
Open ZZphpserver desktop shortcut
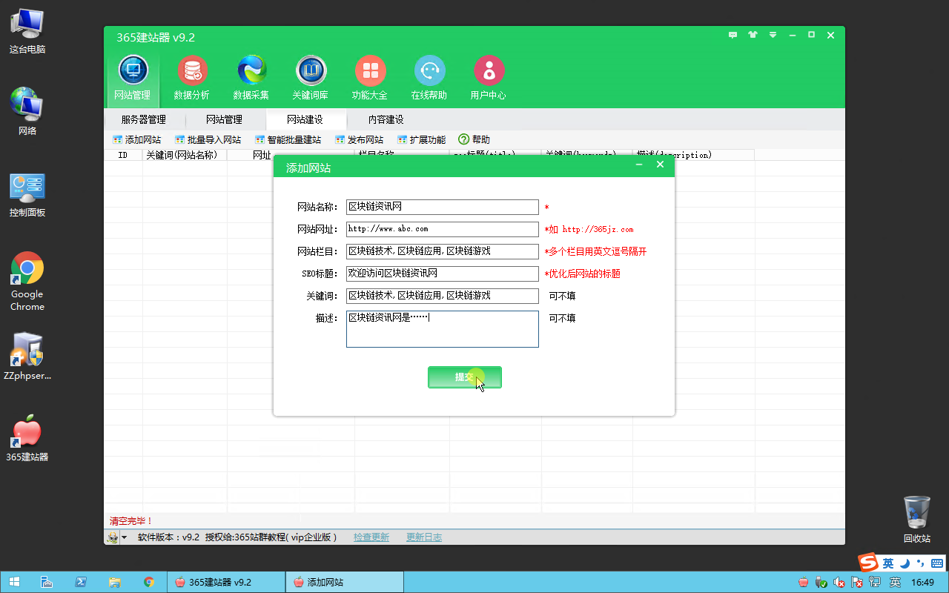tap(27, 356)
